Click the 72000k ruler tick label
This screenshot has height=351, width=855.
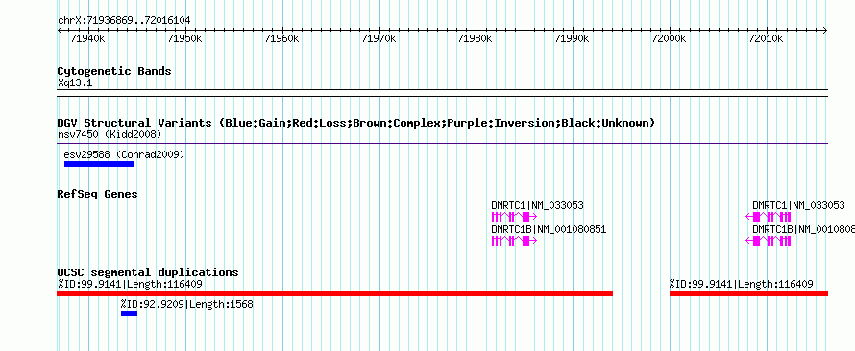(x=669, y=38)
